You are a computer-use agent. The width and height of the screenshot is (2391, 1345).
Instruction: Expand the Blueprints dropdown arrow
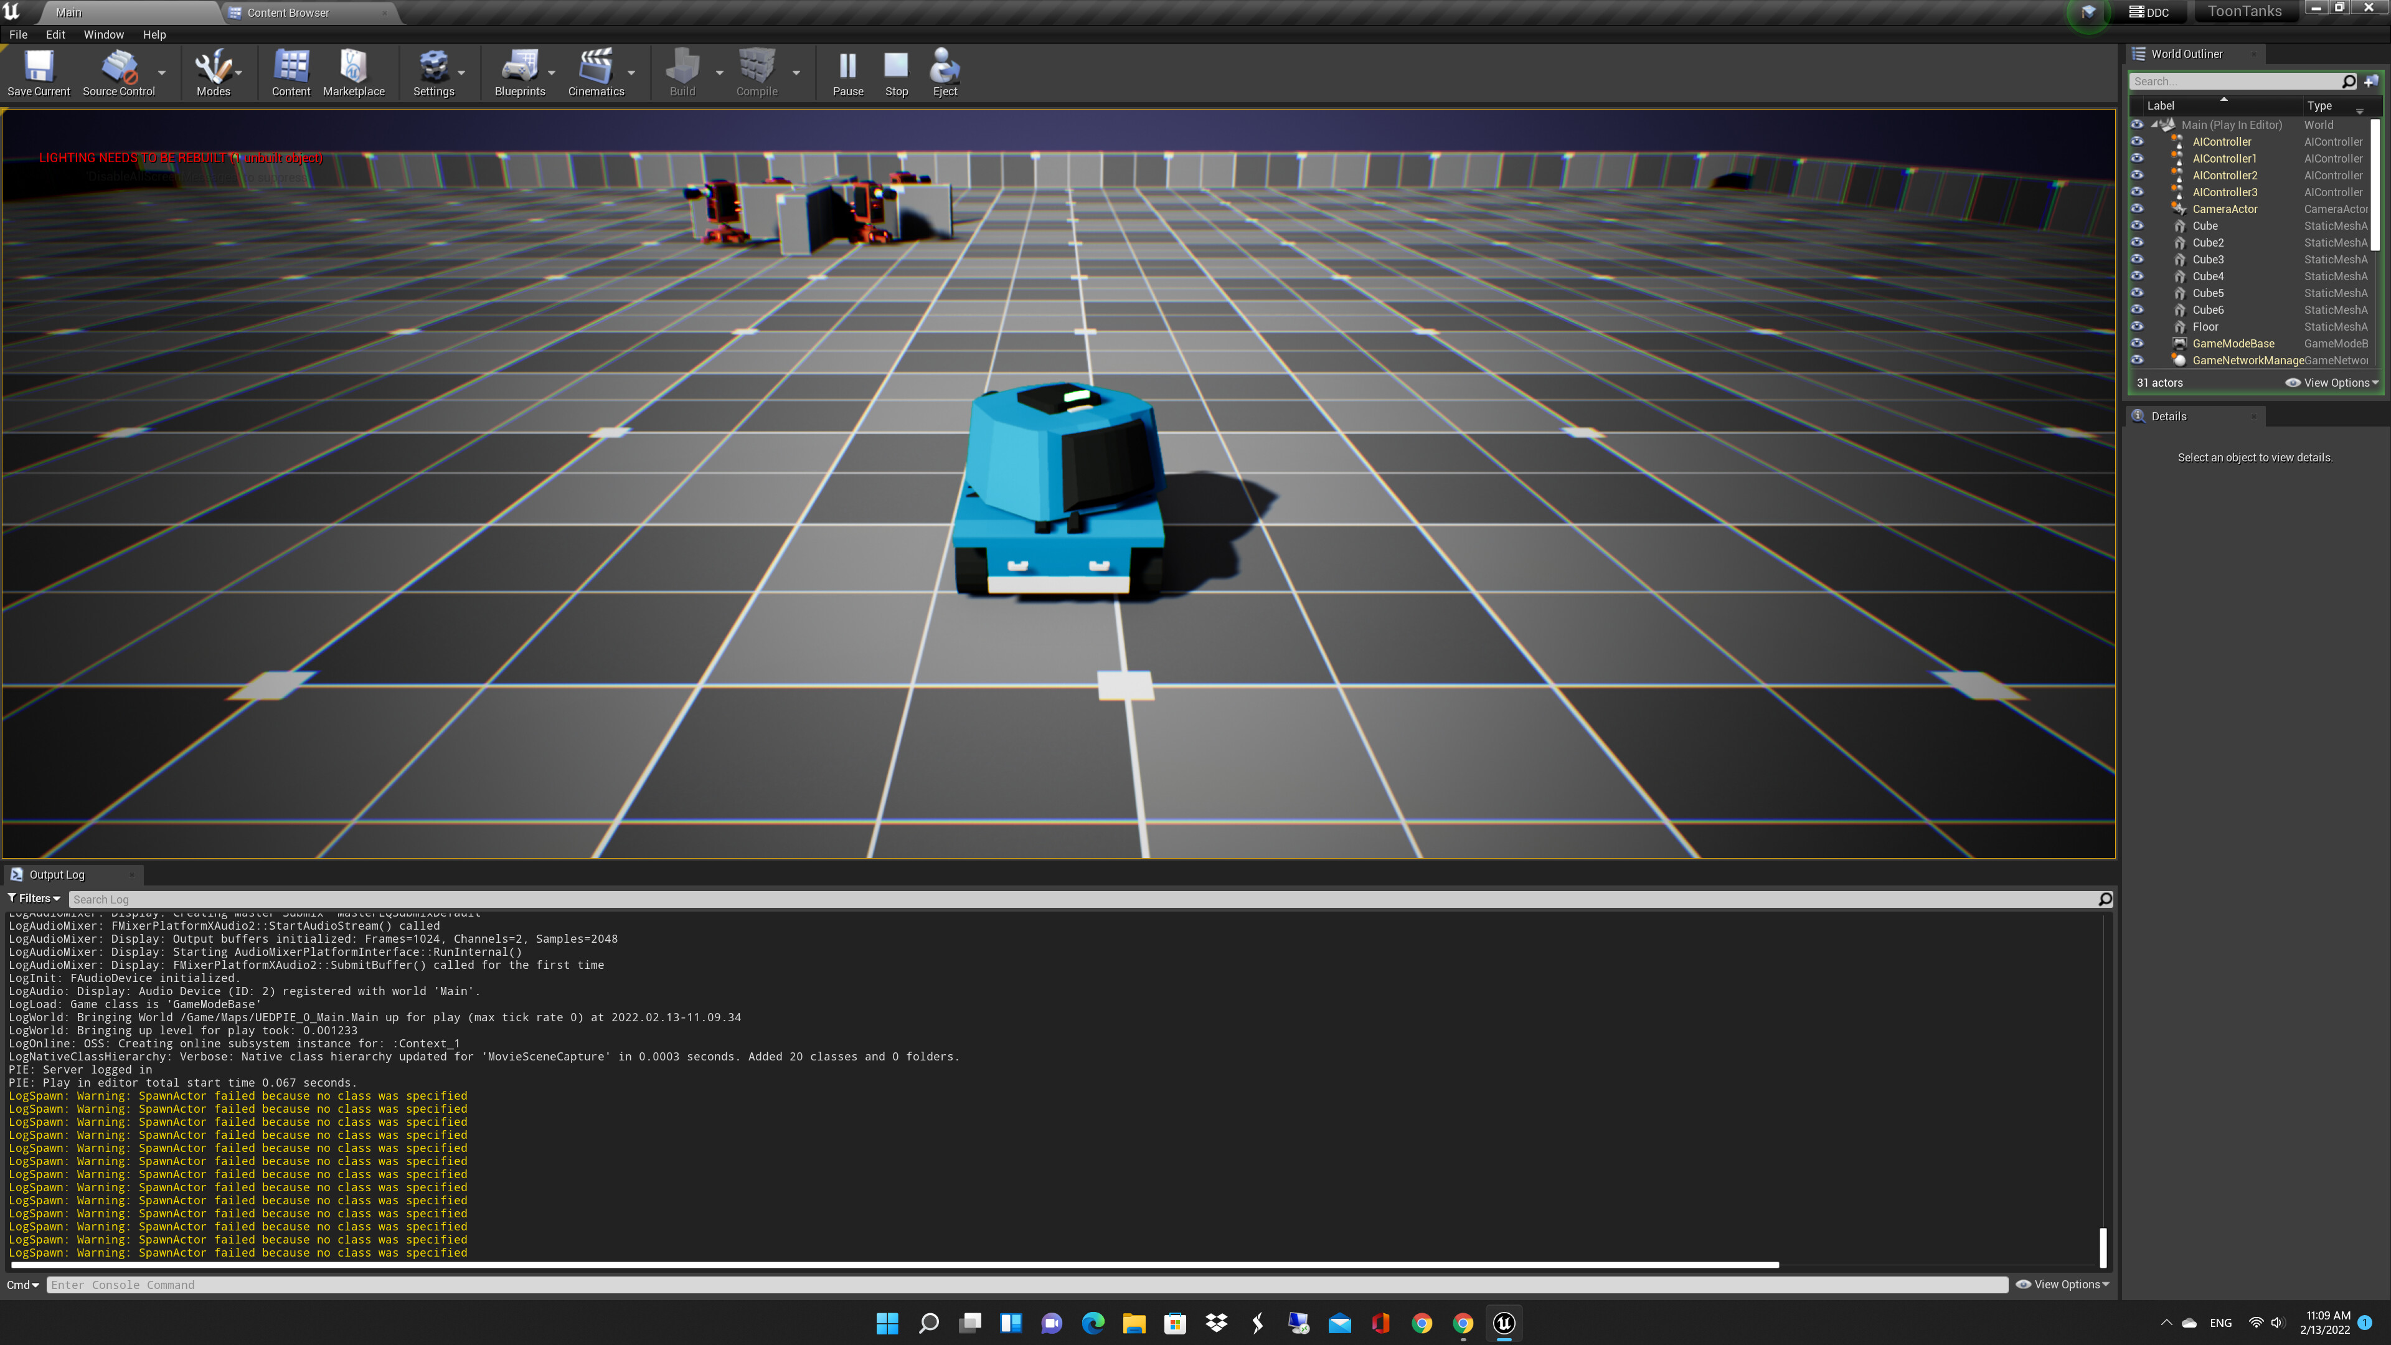551,72
